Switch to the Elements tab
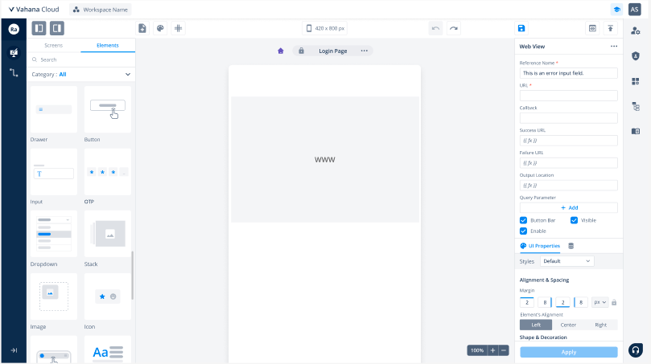The width and height of the screenshot is (651, 364). (x=108, y=45)
